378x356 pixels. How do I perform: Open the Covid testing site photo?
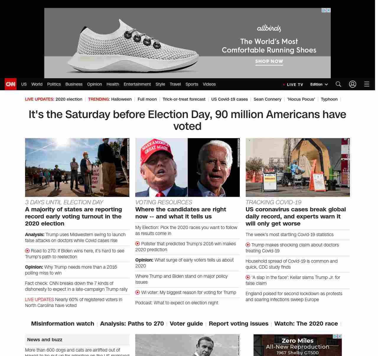[x=297, y=167]
